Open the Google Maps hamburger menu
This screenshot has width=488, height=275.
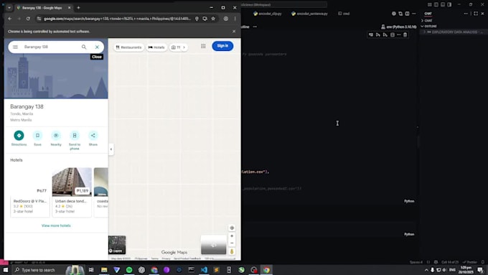pyautogui.click(x=15, y=47)
